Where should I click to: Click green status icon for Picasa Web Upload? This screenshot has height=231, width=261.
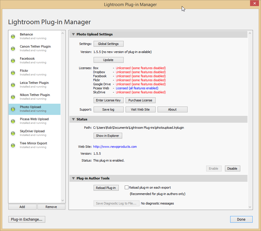pos(13,121)
